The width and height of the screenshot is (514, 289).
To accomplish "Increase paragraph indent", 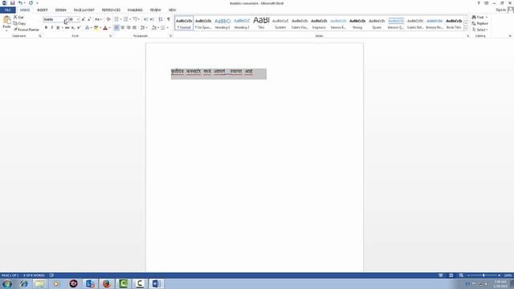I will click(x=152, y=19).
